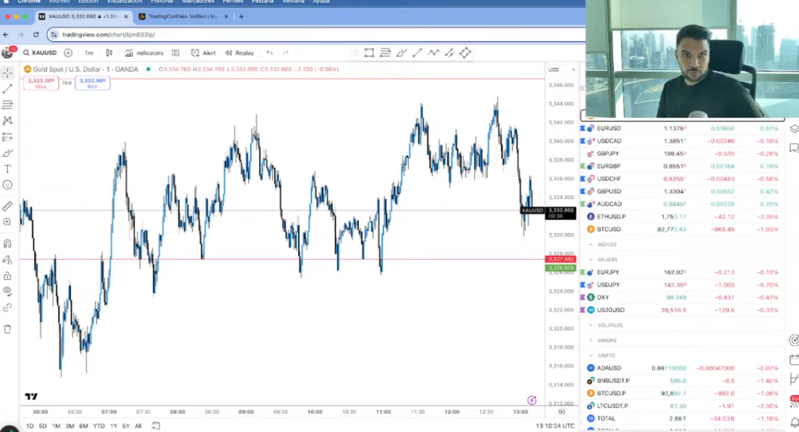The width and height of the screenshot is (799, 432).
Task: Toggle hide all drawings eye icon
Action: click(x=7, y=292)
